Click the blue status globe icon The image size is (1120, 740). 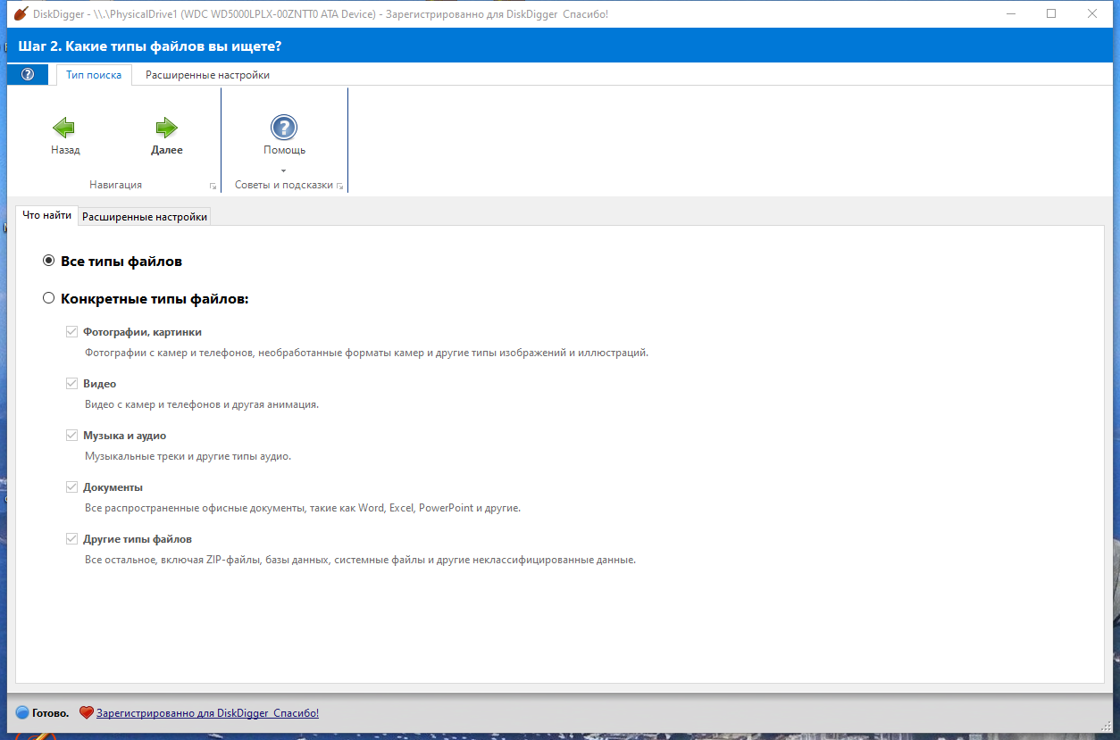22,713
